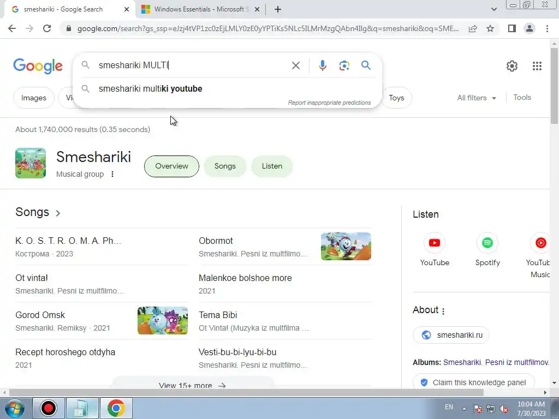
Task: Expand the Songs section chevron
Action: coord(58,213)
